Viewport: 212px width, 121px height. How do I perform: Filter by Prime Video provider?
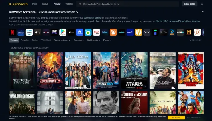(x=29, y=32)
